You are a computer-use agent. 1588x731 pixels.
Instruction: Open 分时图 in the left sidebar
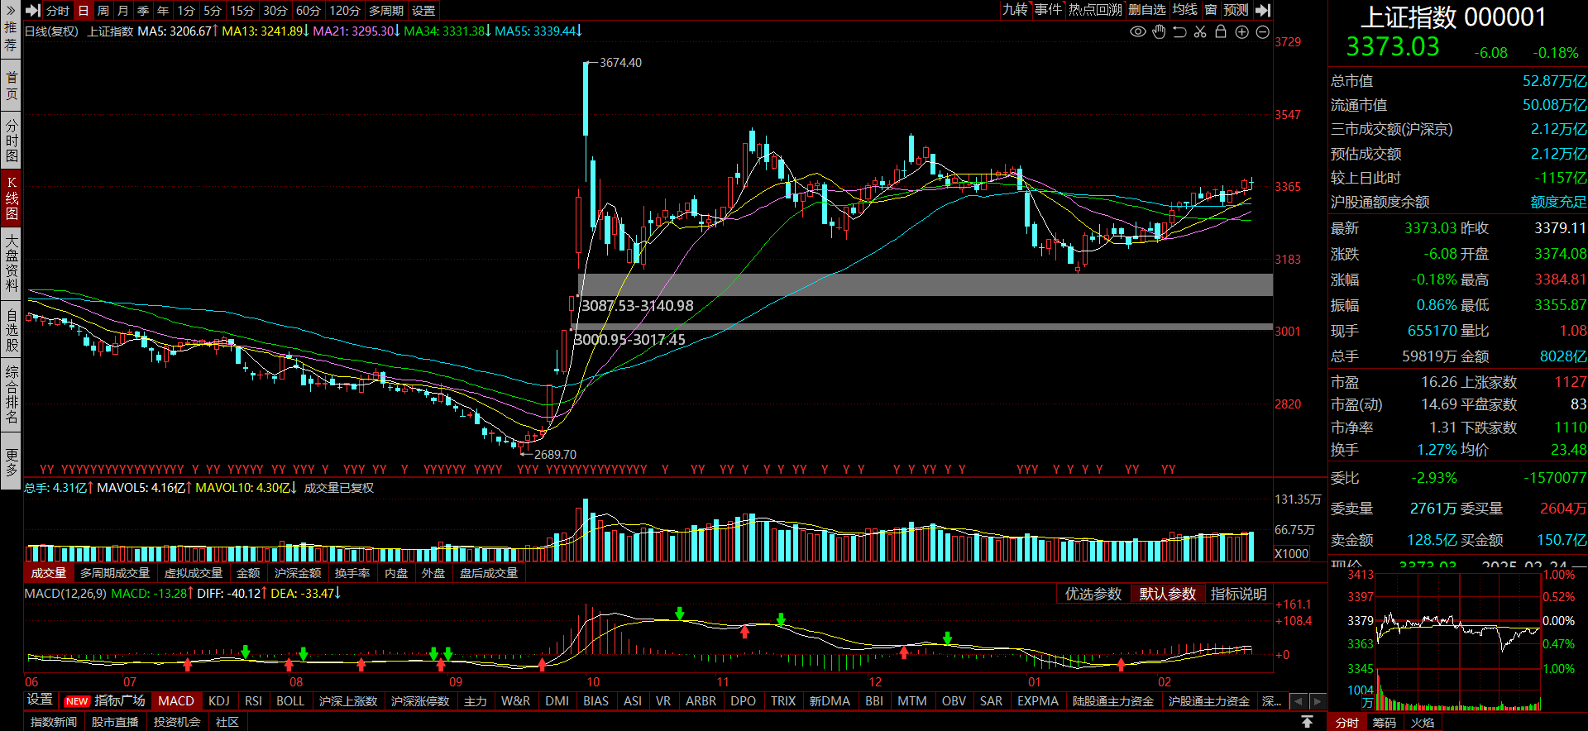click(11, 141)
